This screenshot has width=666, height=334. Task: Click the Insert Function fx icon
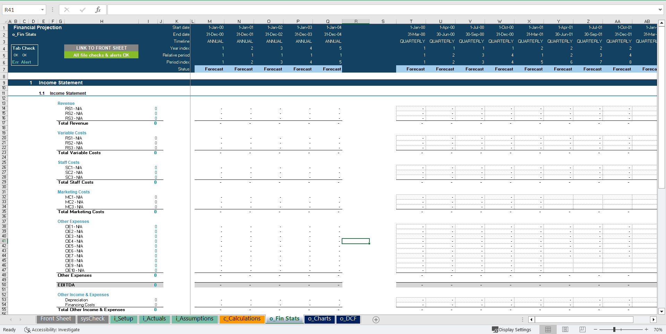point(98,10)
